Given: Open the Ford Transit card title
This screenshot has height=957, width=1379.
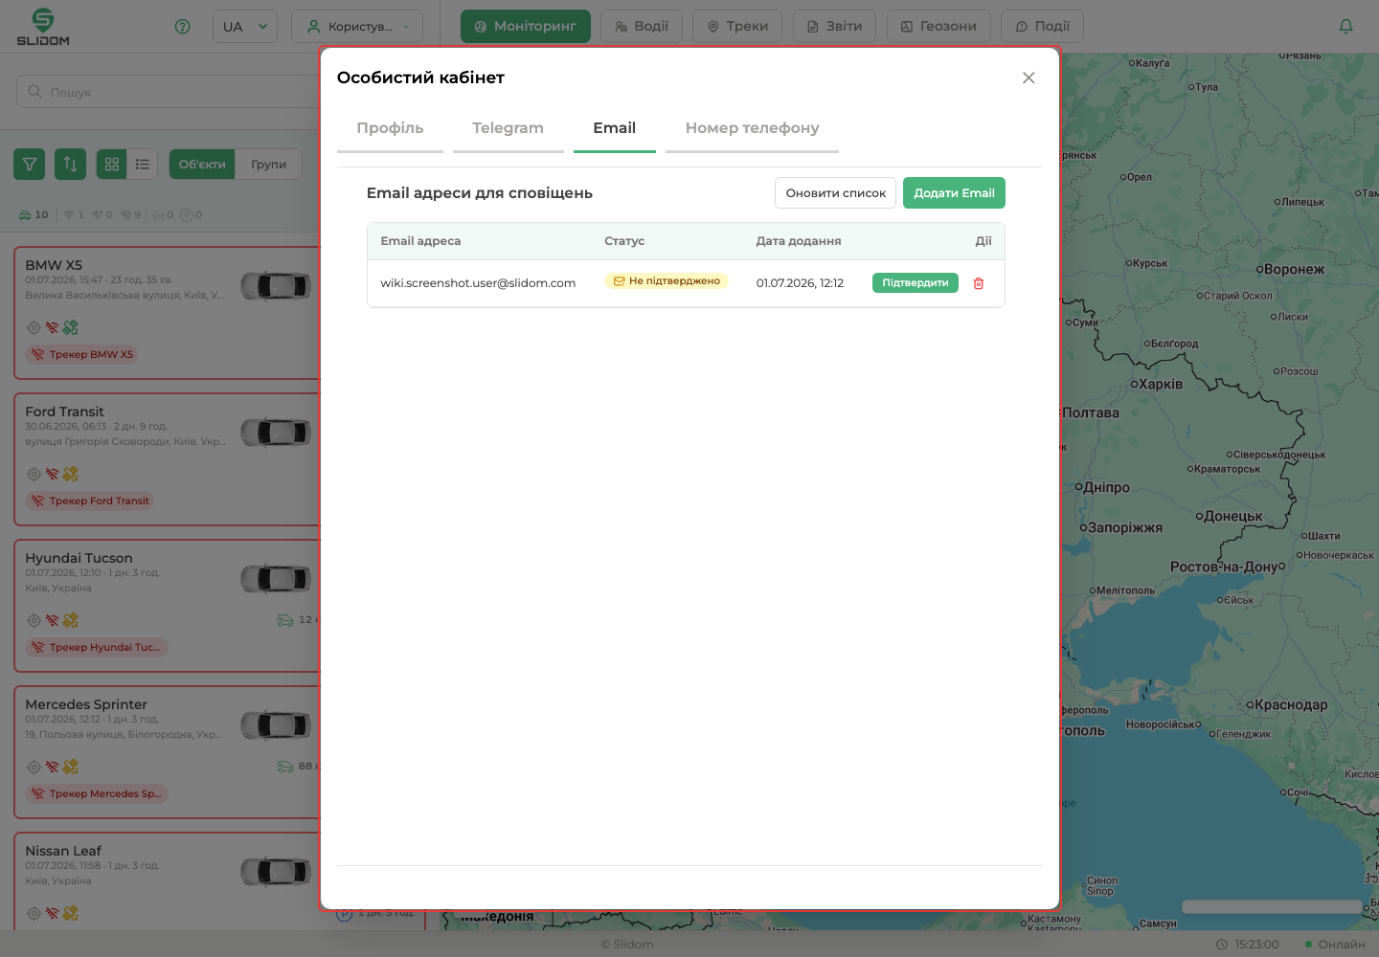Looking at the screenshot, I should tap(64, 412).
